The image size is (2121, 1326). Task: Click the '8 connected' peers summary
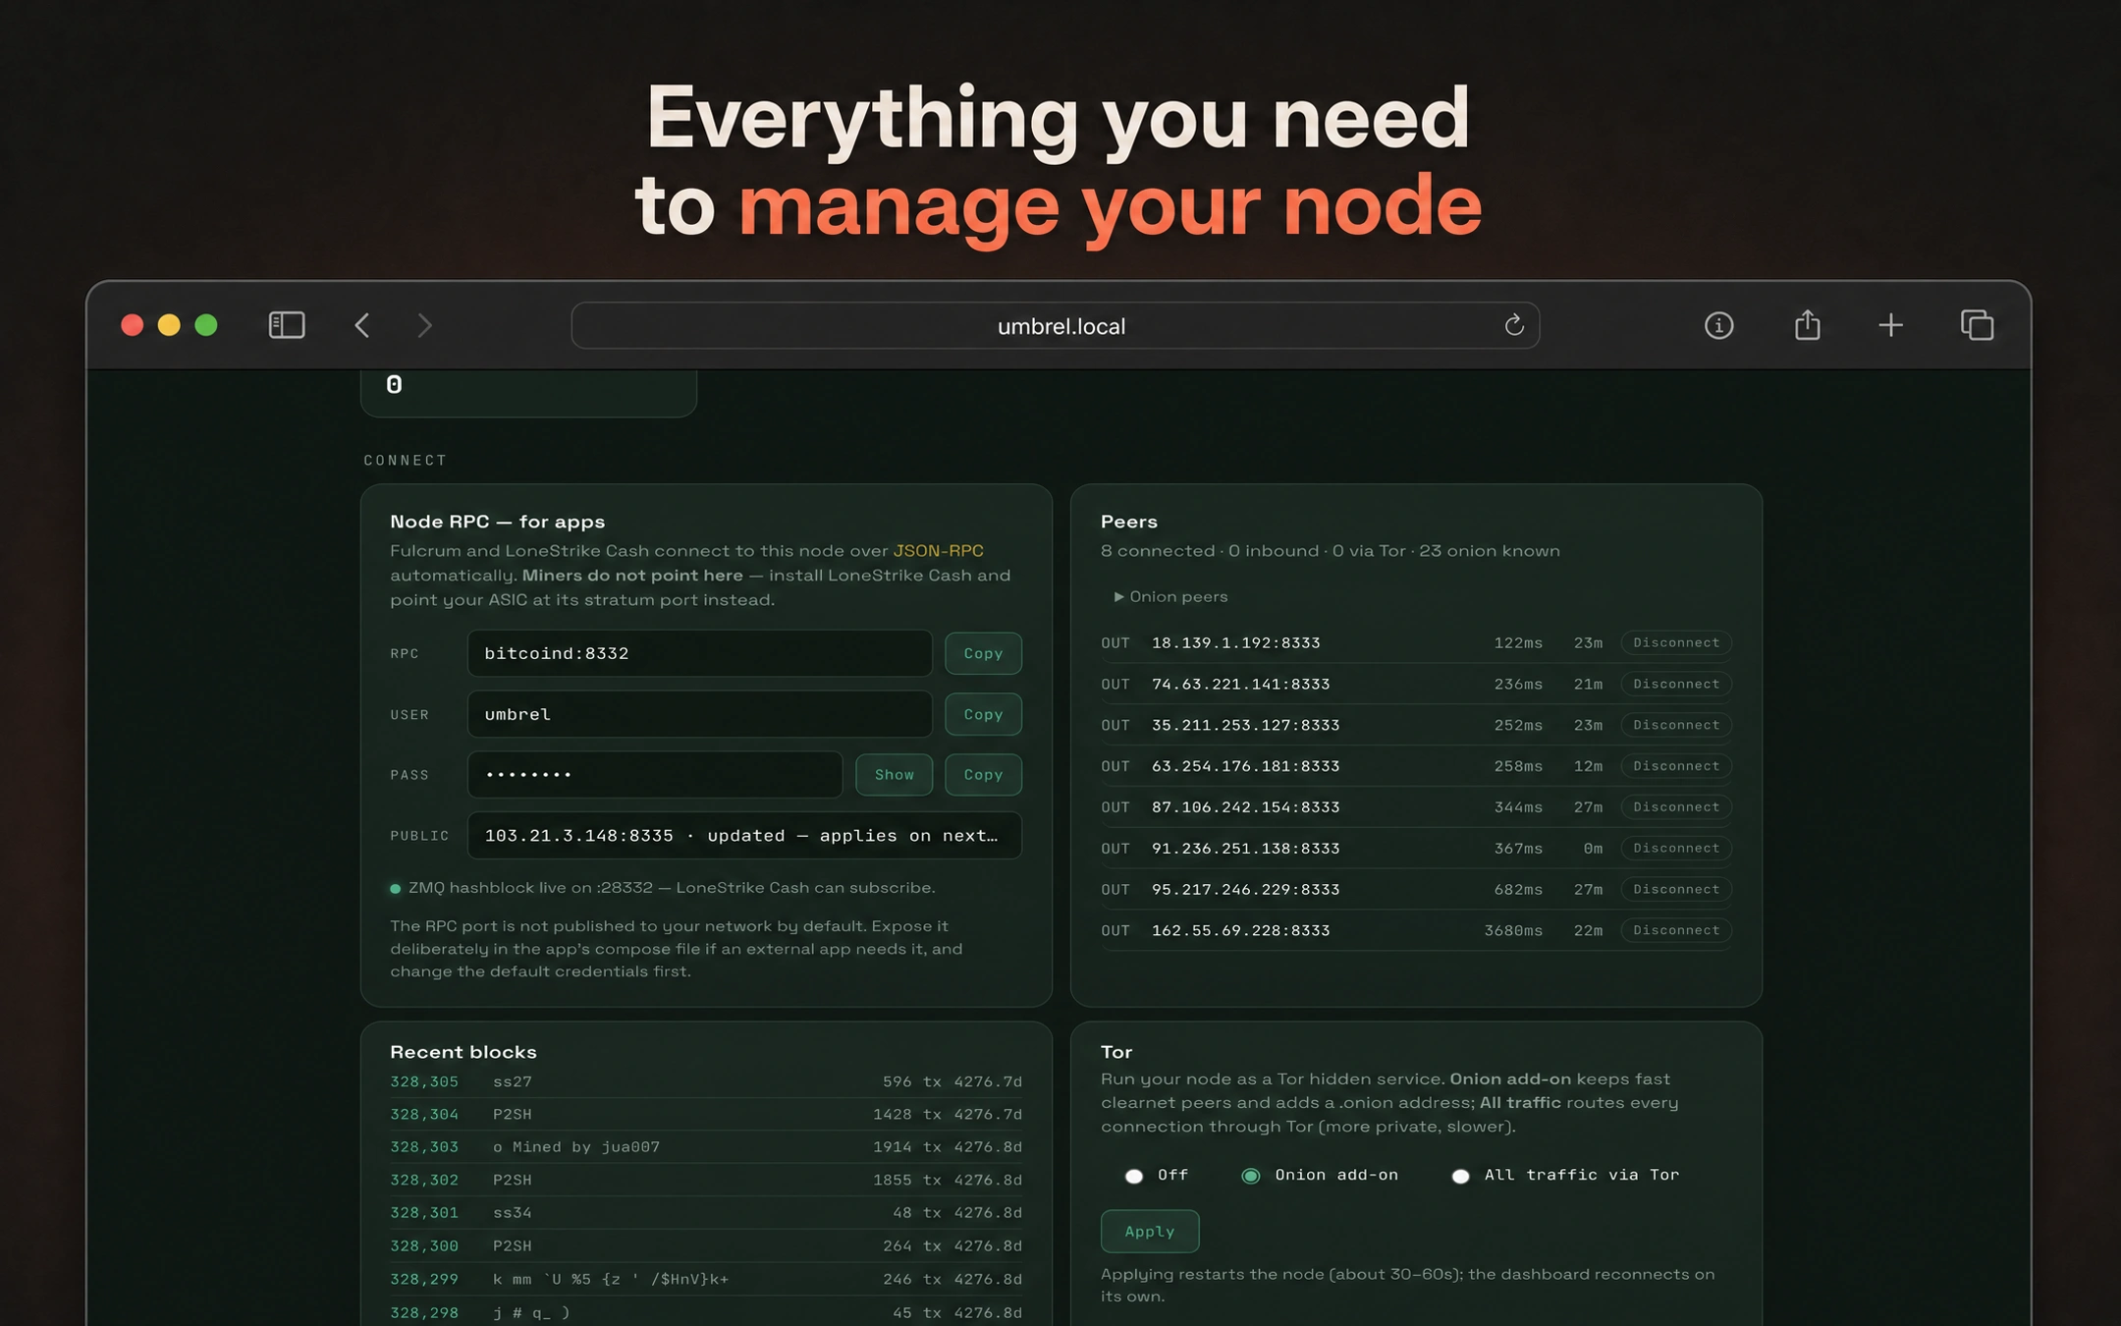(1158, 551)
